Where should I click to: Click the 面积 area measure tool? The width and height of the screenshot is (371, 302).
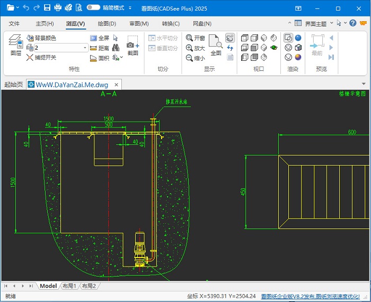[100, 58]
